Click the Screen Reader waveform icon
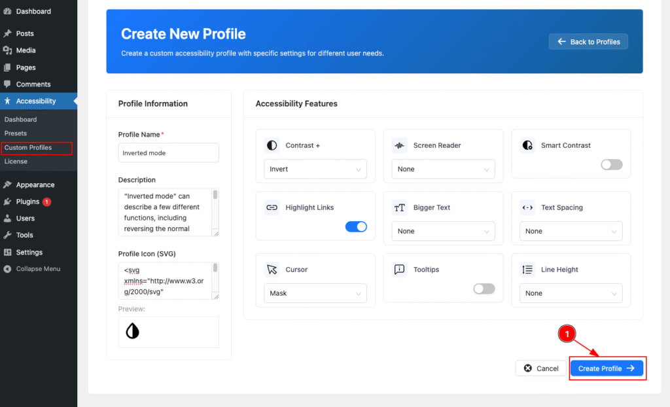This screenshot has height=407, width=670. click(398, 145)
